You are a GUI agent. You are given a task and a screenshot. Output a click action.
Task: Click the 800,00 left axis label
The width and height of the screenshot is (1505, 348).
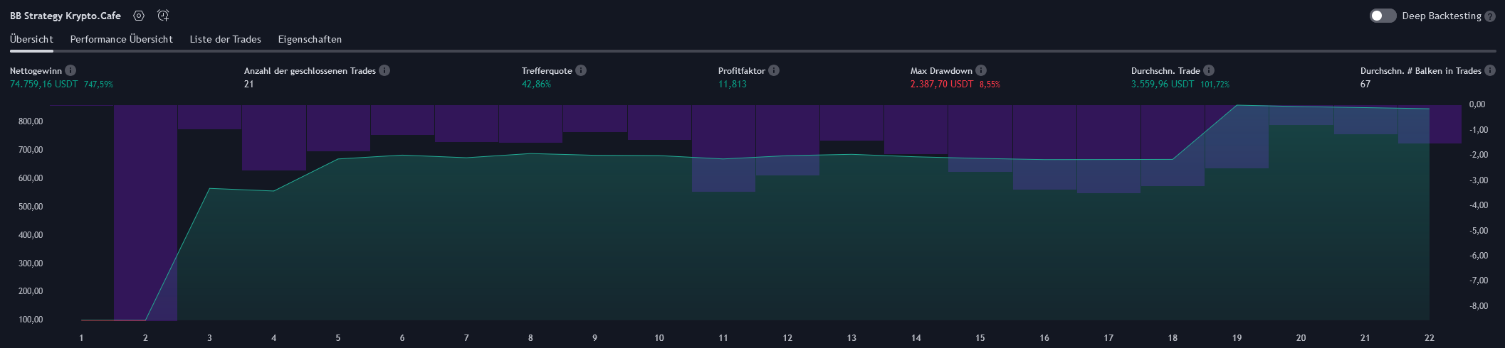tap(31, 121)
